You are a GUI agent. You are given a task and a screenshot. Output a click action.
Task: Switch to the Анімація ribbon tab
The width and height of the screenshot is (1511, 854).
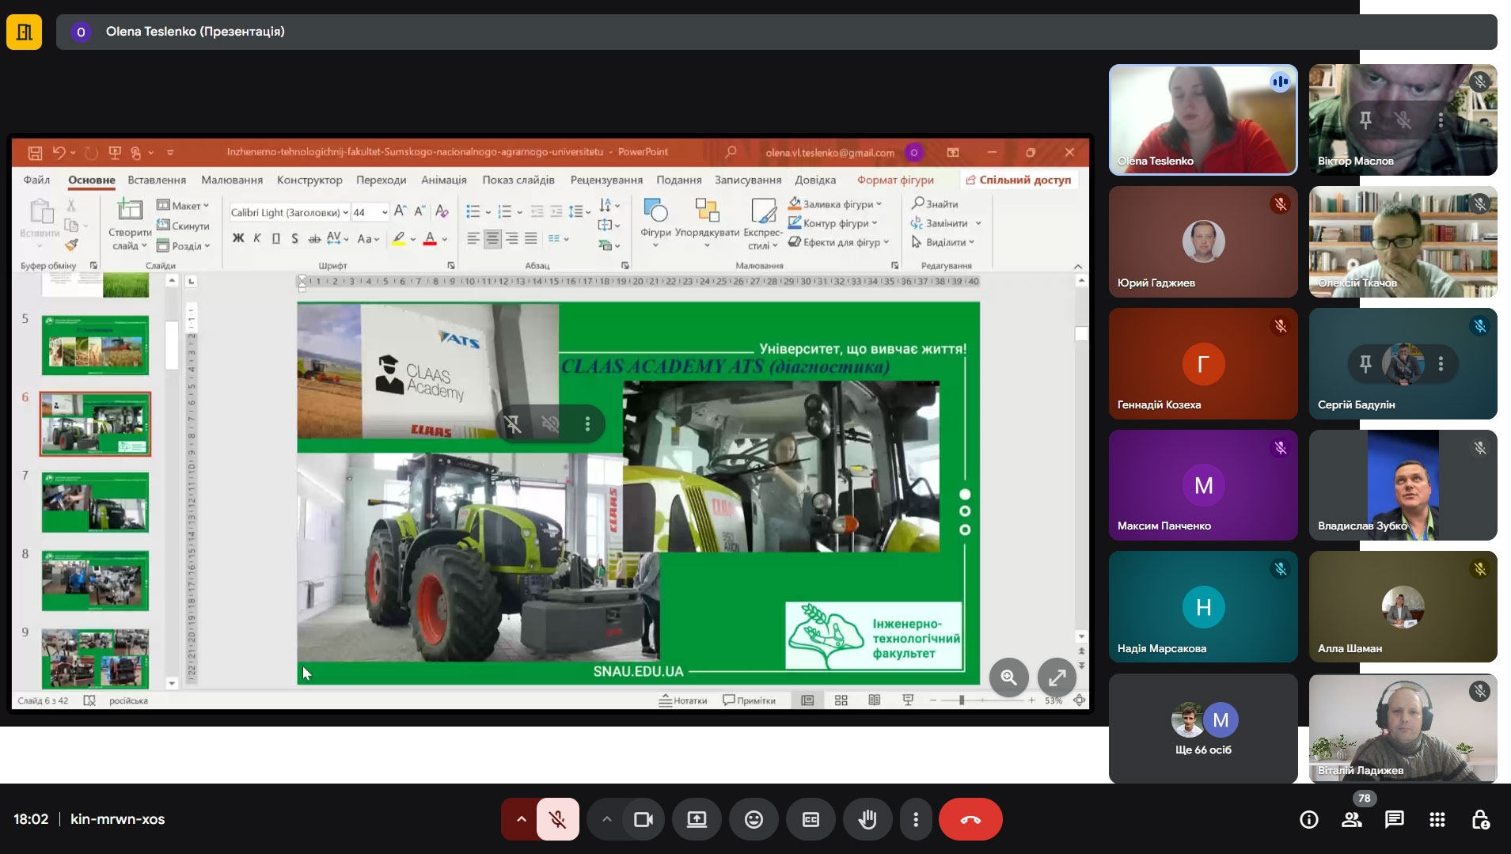(443, 180)
